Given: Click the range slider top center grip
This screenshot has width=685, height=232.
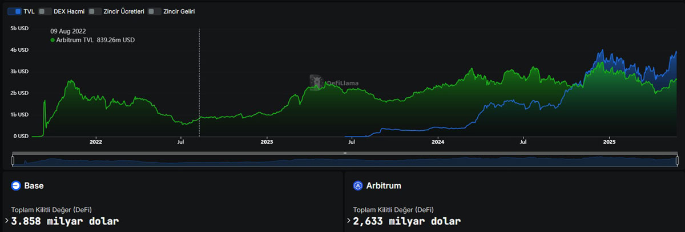Looking at the screenshot, I should [345, 154].
